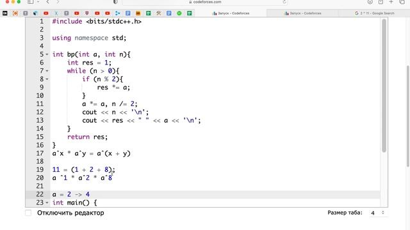Viewport: 410px width, 230px height.
Task: Go back with the browser back arrow
Action: point(47,2)
